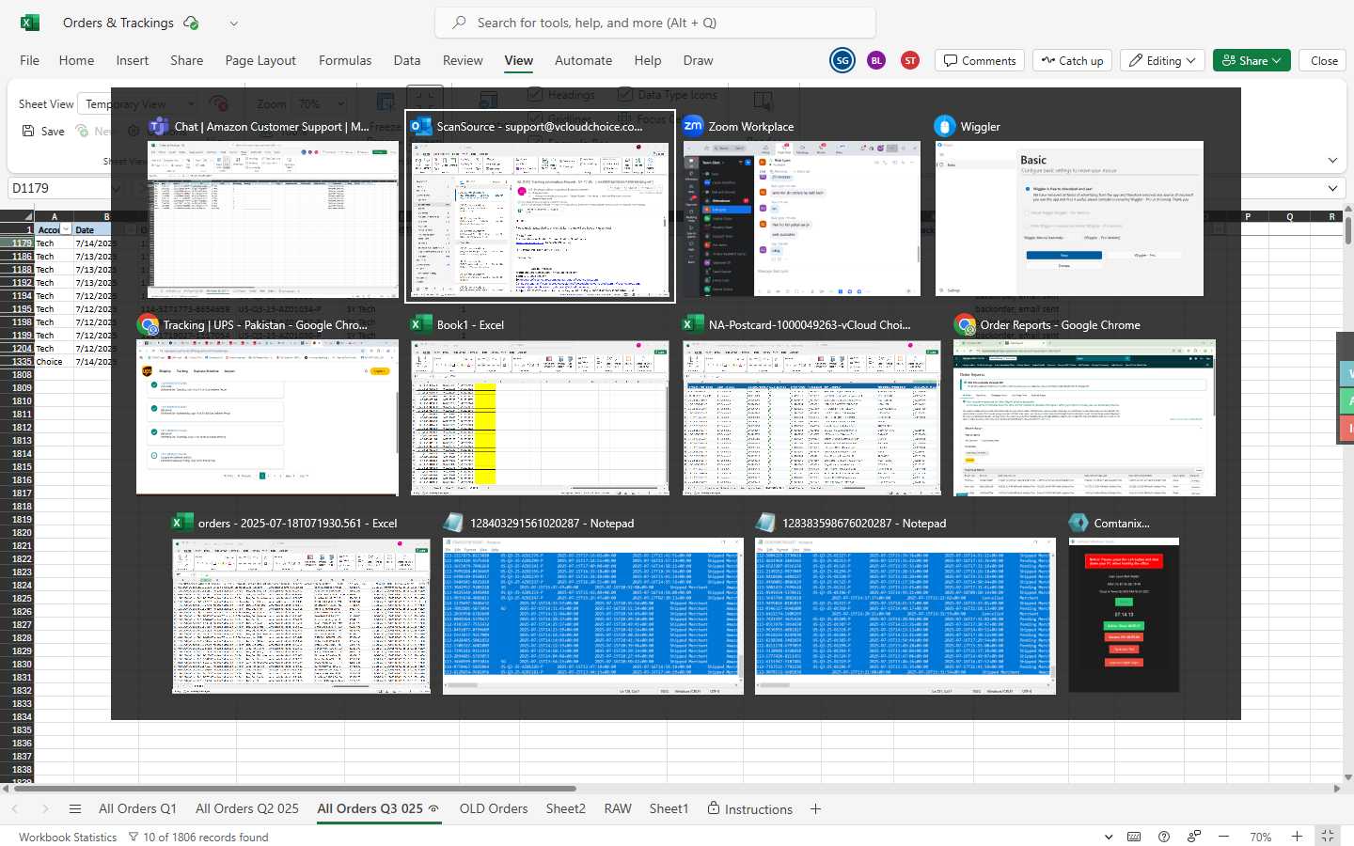Switch to 128383598676020287 Notepad window thumbnail

click(x=905, y=617)
